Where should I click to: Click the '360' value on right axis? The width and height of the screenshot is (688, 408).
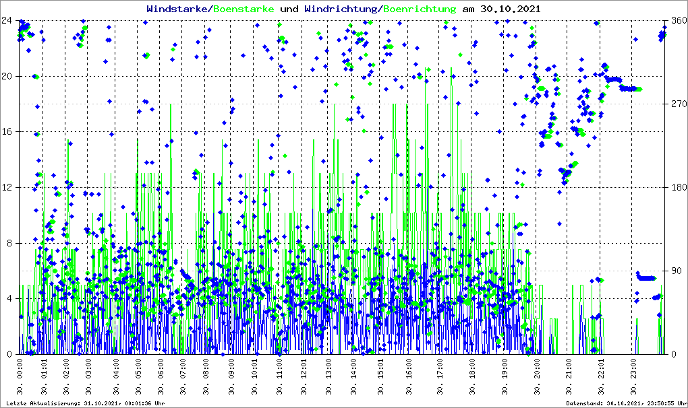[676, 20]
